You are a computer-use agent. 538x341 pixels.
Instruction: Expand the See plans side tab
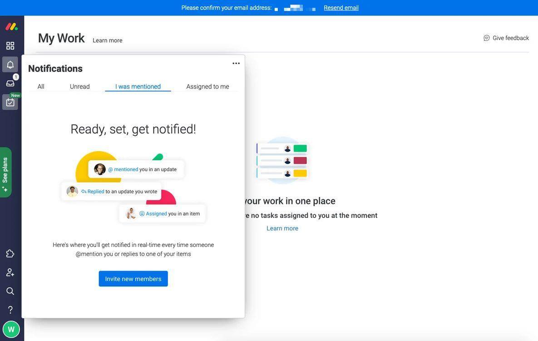pyautogui.click(x=5, y=172)
